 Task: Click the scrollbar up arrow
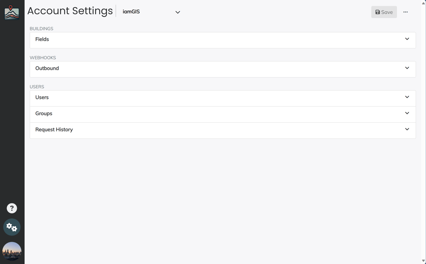424,2
